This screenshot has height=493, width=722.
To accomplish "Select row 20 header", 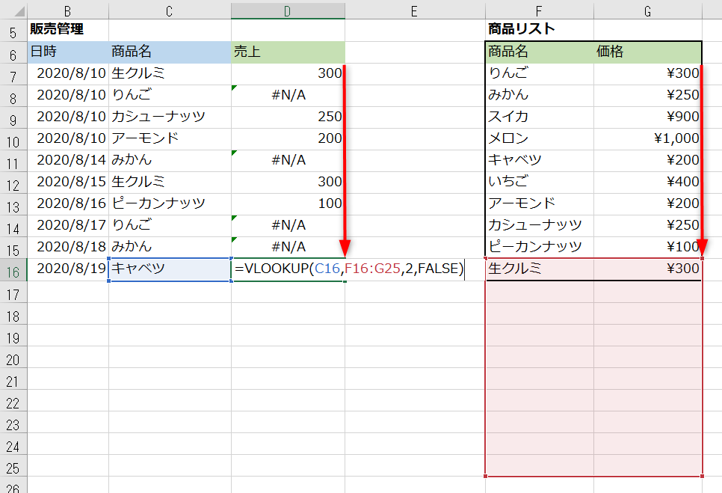I will pos(13,359).
